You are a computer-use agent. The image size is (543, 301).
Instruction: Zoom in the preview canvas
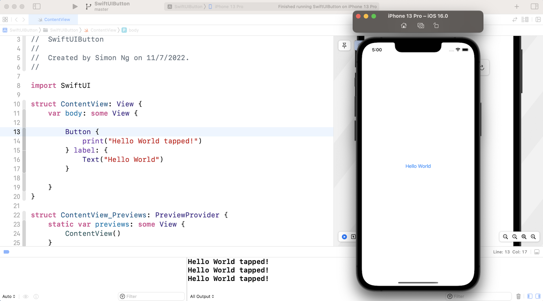533,237
